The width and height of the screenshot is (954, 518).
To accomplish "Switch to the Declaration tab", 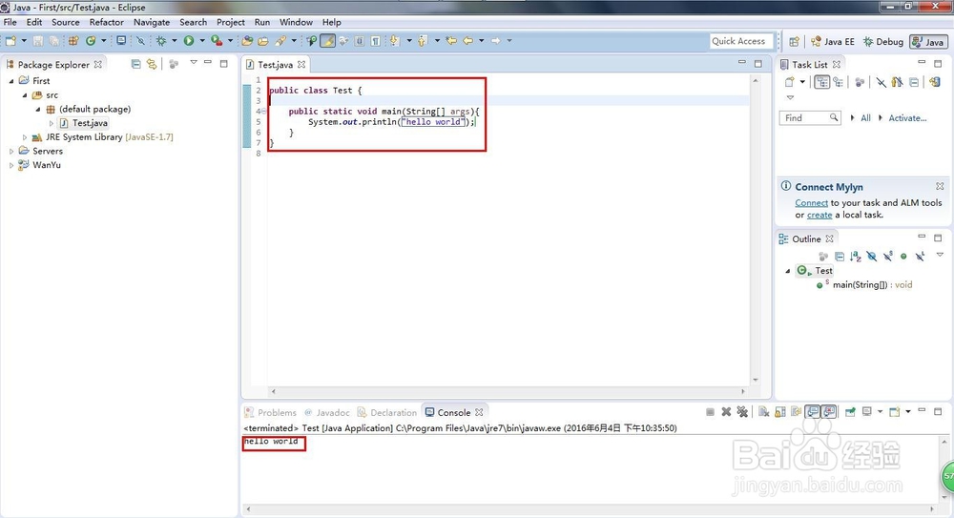I will 387,412.
